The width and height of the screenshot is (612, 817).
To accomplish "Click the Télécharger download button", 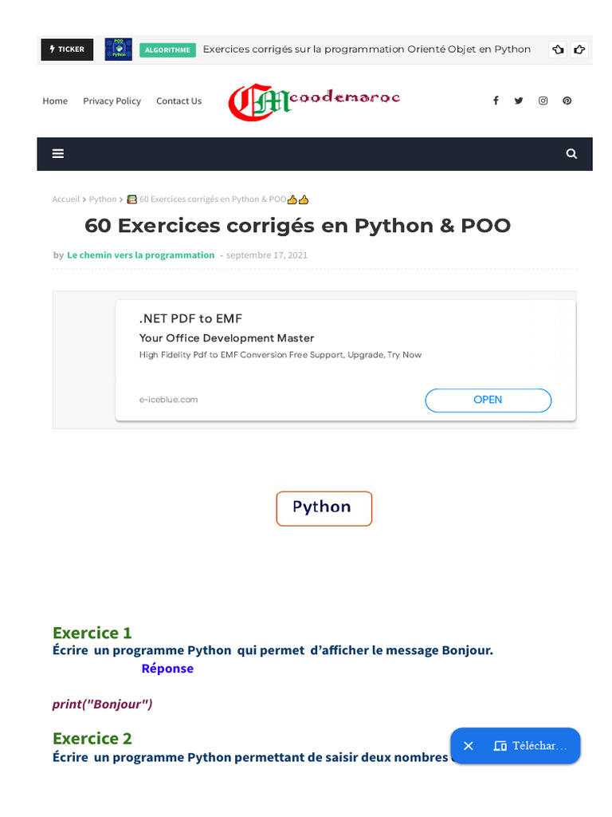I will (531, 746).
